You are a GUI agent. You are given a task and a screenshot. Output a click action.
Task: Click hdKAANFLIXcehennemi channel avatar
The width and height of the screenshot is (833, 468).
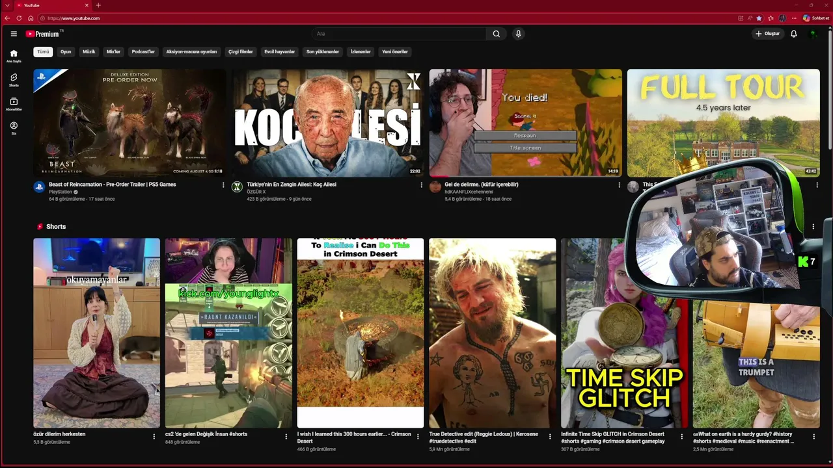(435, 187)
